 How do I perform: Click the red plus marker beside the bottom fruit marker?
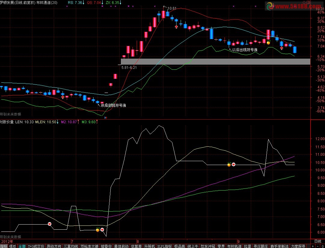[102, 230]
